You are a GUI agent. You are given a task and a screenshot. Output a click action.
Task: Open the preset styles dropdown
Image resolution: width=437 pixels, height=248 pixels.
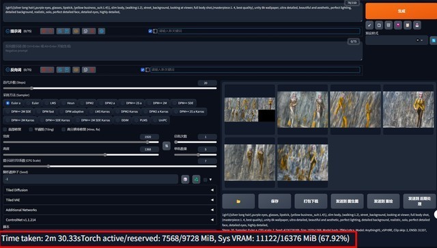[396, 40]
